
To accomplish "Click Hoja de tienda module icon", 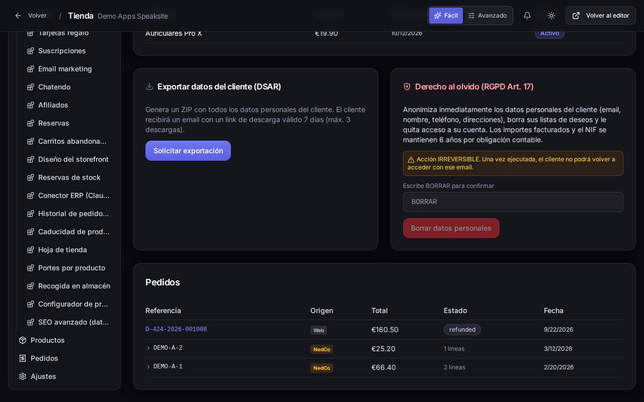I will pyautogui.click(x=31, y=250).
